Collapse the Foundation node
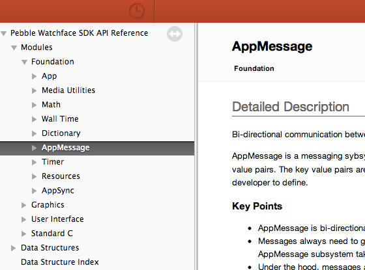 point(24,62)
